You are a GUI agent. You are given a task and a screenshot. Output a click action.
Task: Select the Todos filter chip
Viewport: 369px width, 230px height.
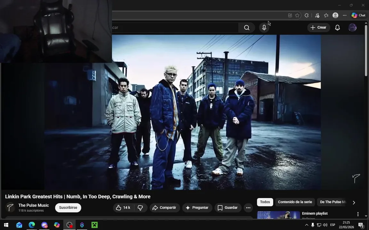pos(265,202)
